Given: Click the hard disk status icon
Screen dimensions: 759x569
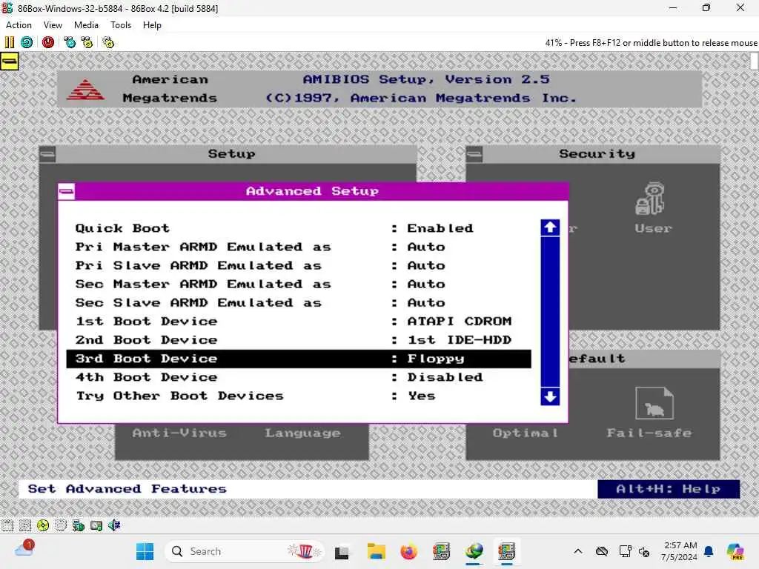Looking at the screenshot, I should [61, 525].
